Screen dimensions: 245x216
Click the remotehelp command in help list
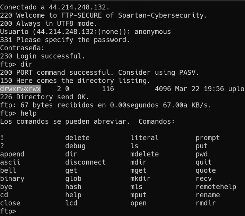tap(216, 187)
